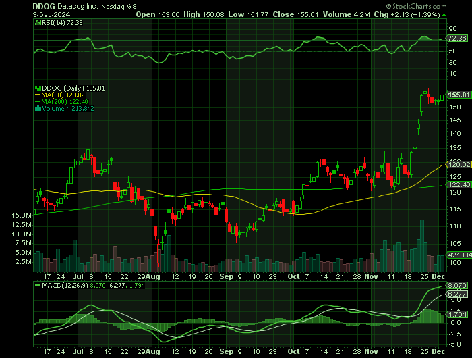
Task: Click the 122.40 MA(200) tag on price axis
Action: coord(459,184)
